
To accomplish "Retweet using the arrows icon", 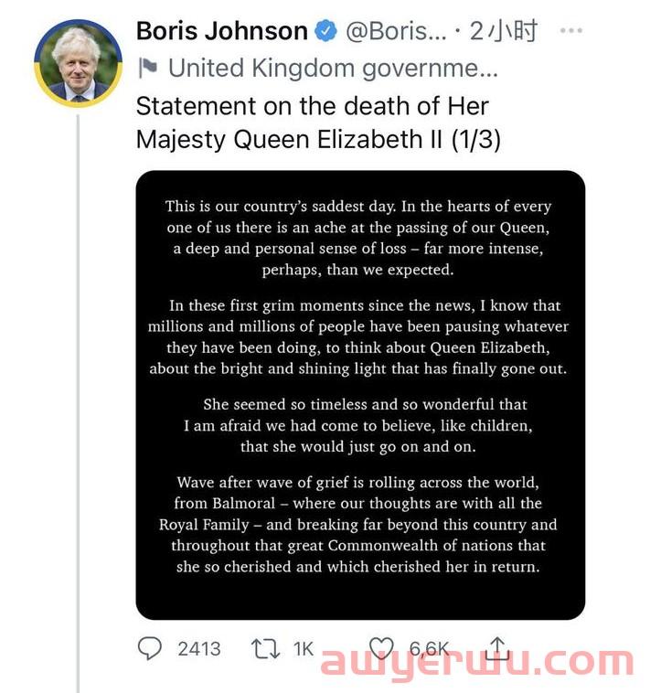I will click(x=265, y=649).
